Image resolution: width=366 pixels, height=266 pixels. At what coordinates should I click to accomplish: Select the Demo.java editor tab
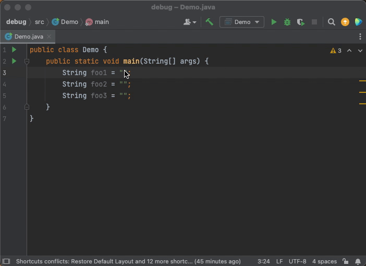tap(28, 37)
